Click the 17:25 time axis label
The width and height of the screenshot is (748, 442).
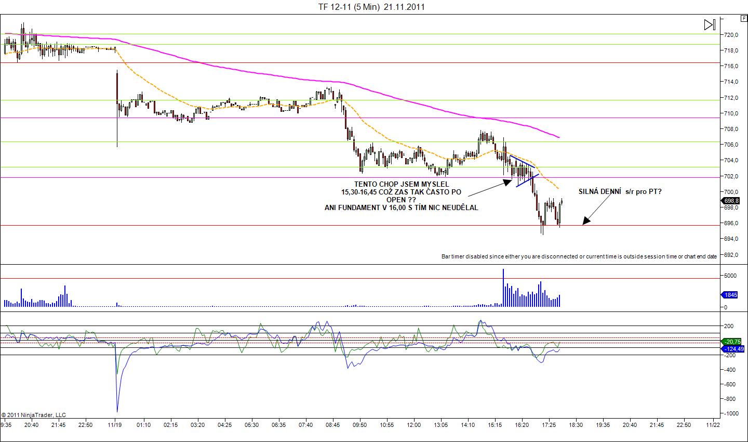click(x=549, y=425)
